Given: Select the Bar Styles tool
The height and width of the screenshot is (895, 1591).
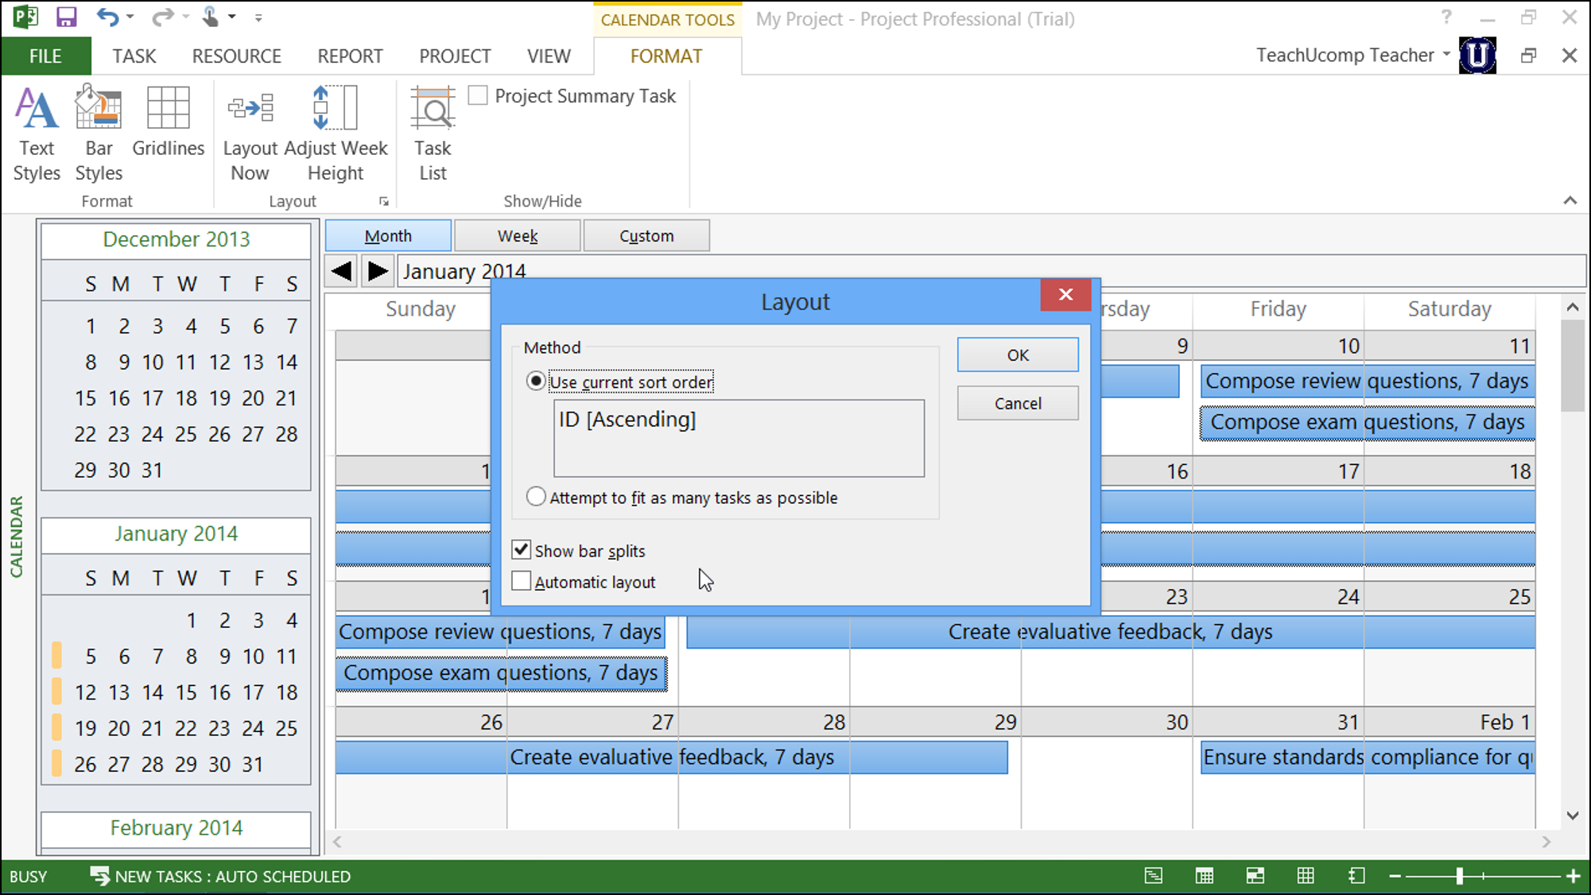Looking at the screenshot, I should (99, 131).
